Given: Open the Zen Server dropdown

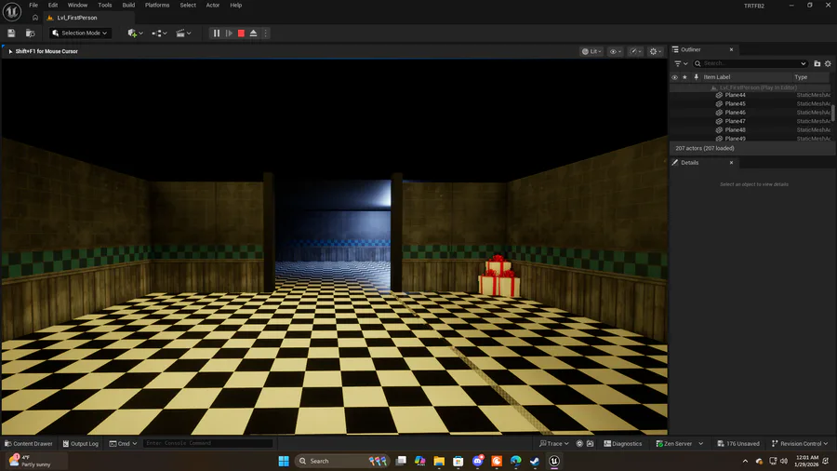Looking at the screenshot, I should pyautogui.click(x=680, y=444).
